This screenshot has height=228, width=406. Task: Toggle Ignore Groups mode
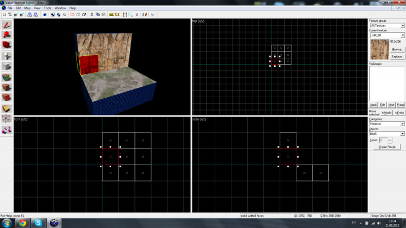click(64, 15)
